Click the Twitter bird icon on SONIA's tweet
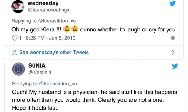 click(x=175, y=66)
